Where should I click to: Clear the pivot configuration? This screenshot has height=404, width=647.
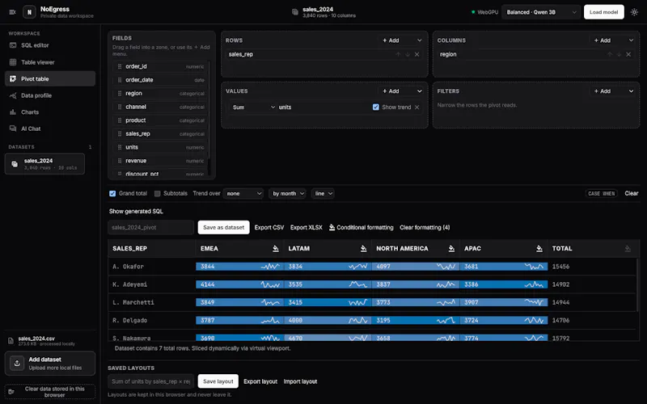click(x=632, y=193)
